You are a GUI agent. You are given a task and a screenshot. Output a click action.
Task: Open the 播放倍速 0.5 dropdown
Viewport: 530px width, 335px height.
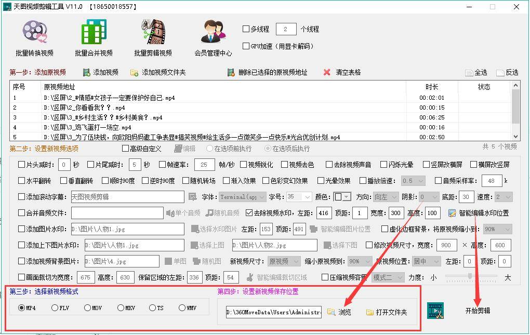[x=413, y=181]
